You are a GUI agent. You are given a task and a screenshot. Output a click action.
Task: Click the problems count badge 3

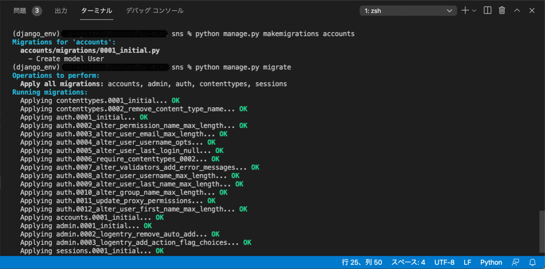37,10
